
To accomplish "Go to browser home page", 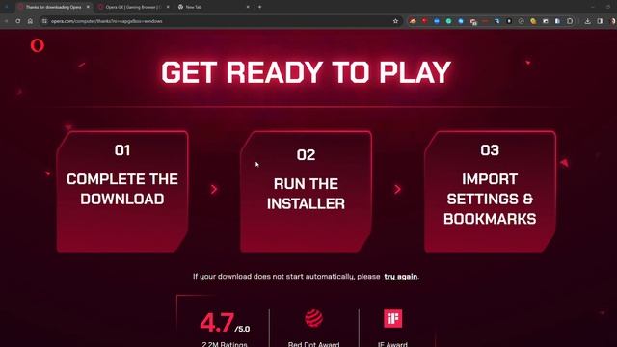I will pyautogui.click(x=30, y=21).
